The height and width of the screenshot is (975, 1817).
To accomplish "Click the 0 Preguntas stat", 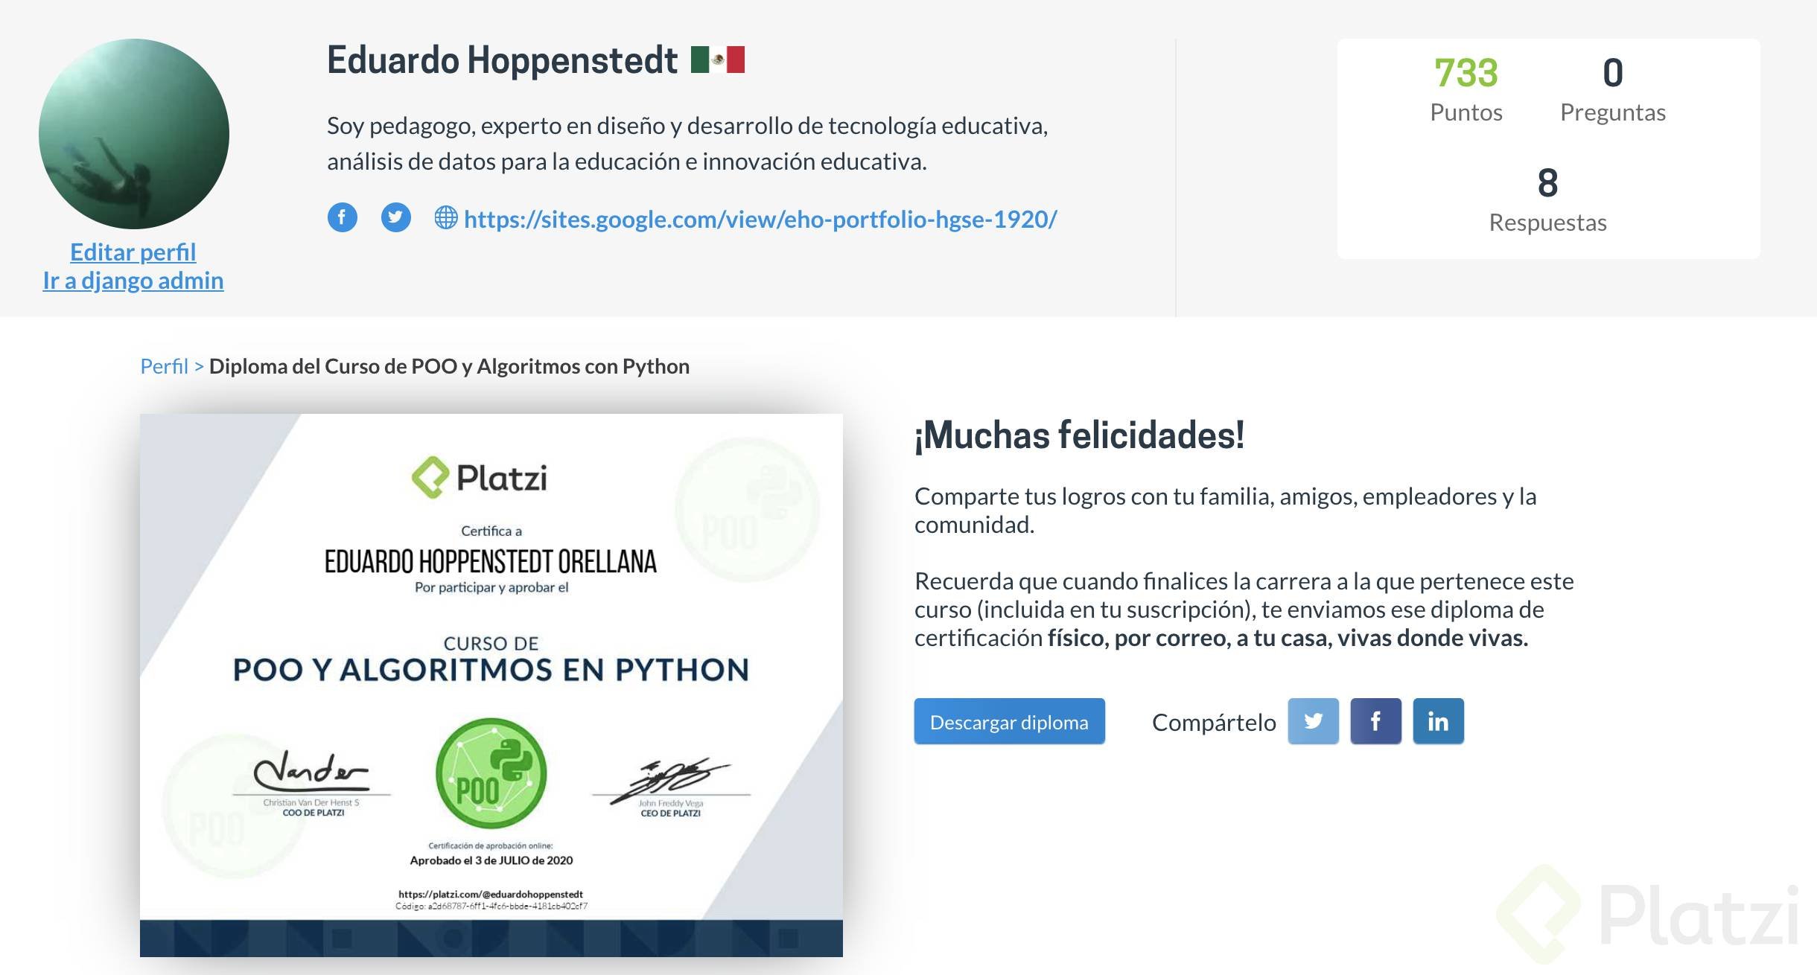I will 1613,89.
